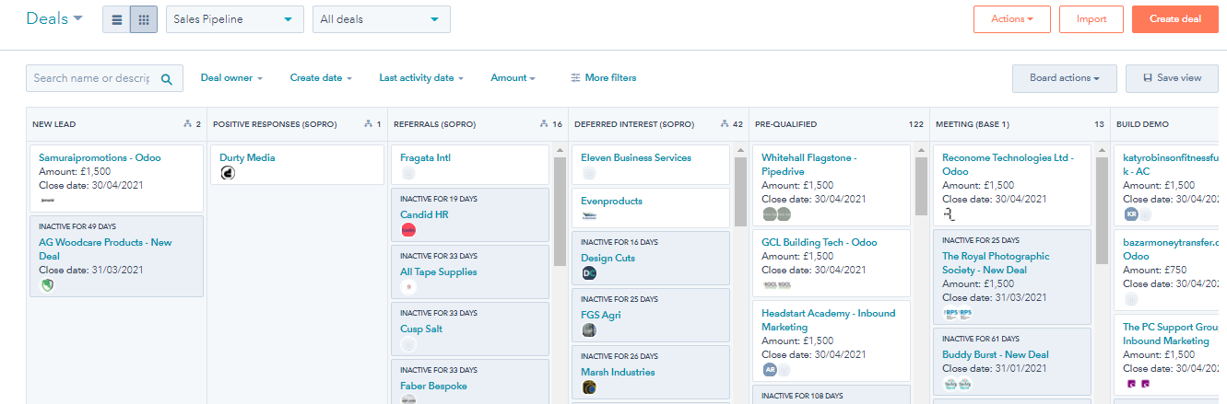The height and width of the screenshot is (404, 1227).
Task: Open the Samuraipromotions - Odoo deal
Action: click(x=100, y=157)
